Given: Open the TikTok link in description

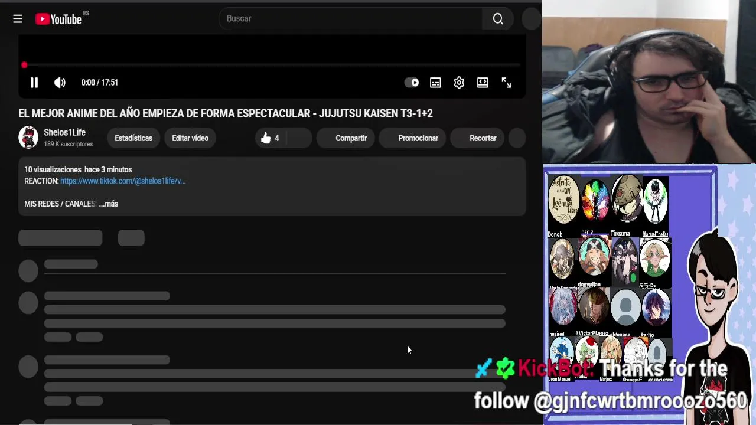Looking at the screenshot, I should 123,181.
